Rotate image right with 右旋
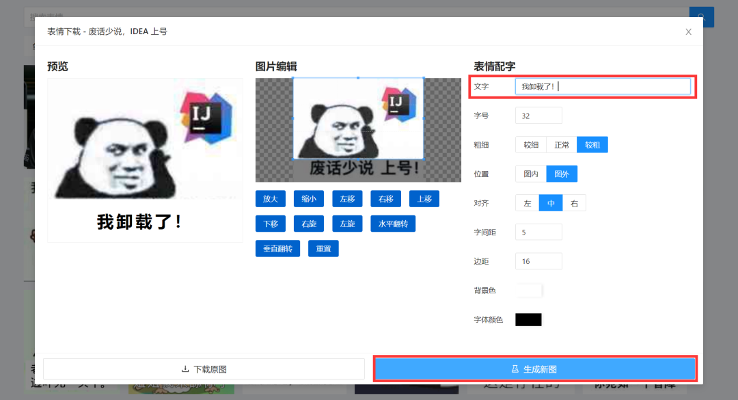The height and width of the screenshot is (400, 738). (309, 224)
